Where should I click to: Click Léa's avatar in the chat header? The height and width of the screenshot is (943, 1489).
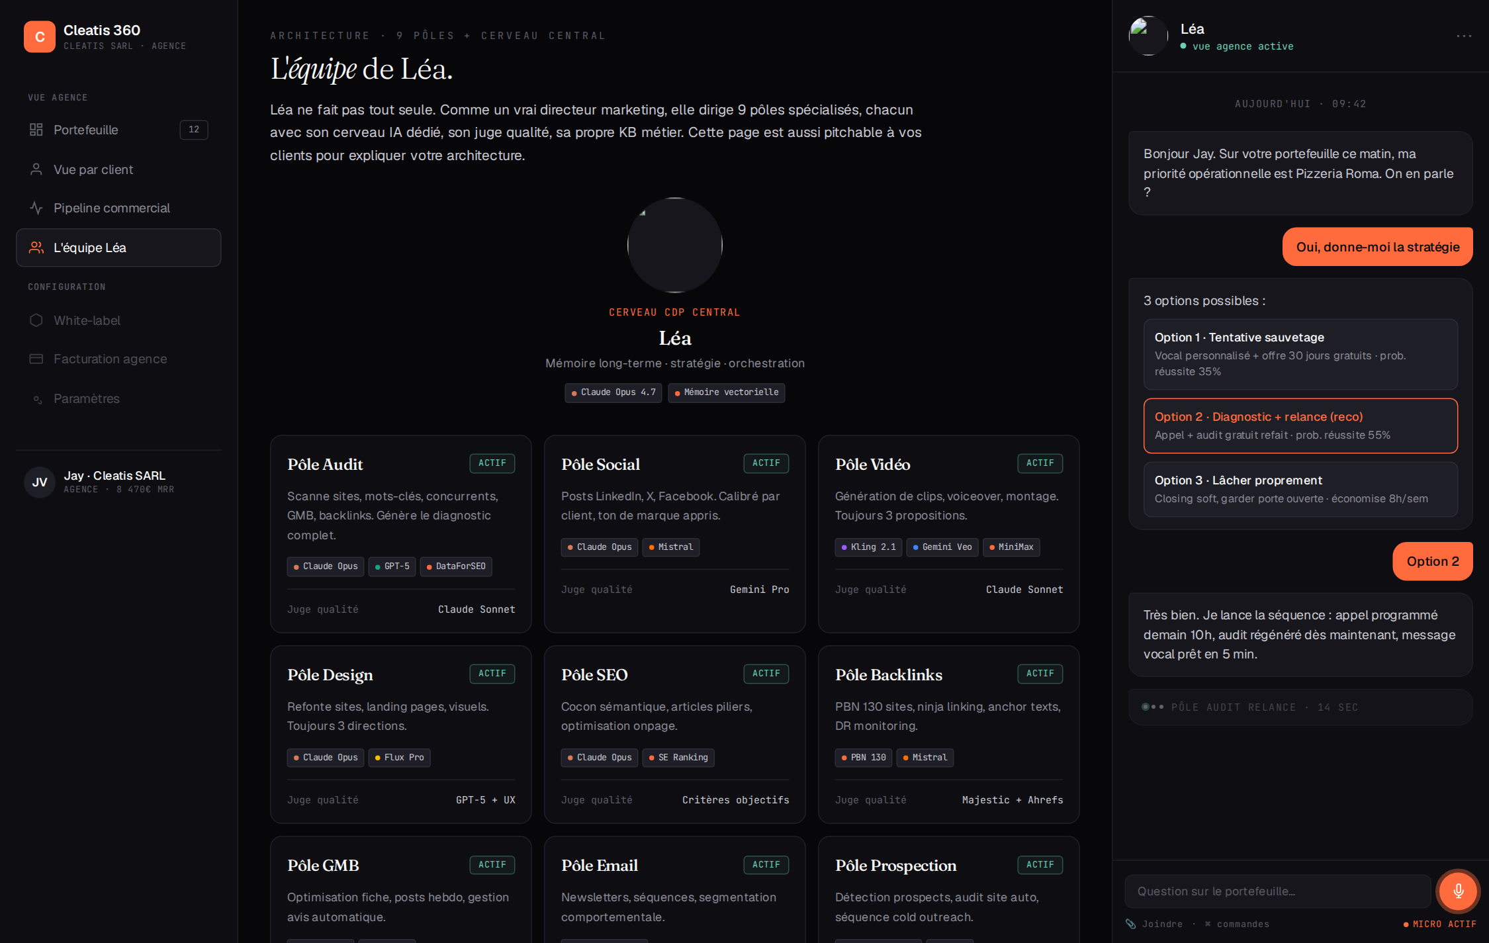(1148, 36)
